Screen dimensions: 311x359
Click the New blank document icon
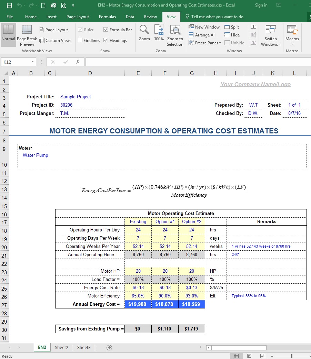point(43,5)
